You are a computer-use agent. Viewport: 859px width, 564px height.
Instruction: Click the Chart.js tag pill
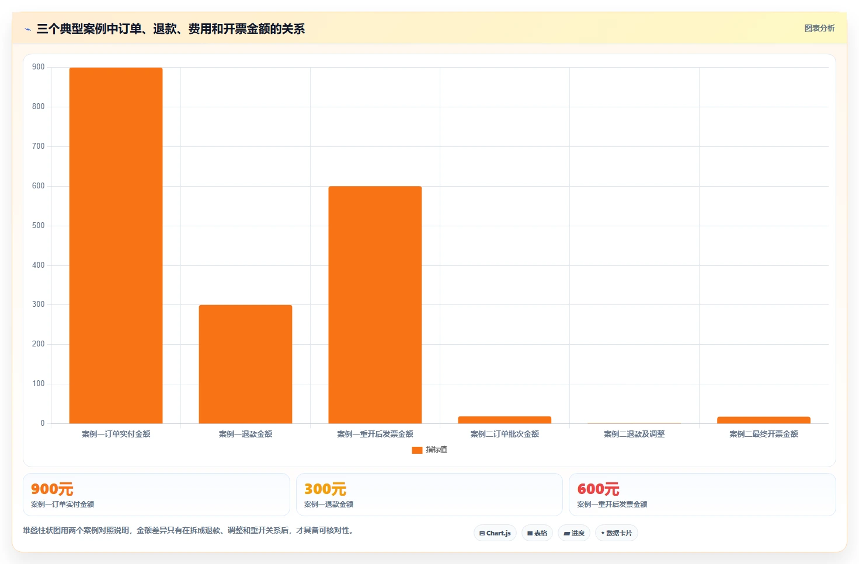(x=495, y=533)
